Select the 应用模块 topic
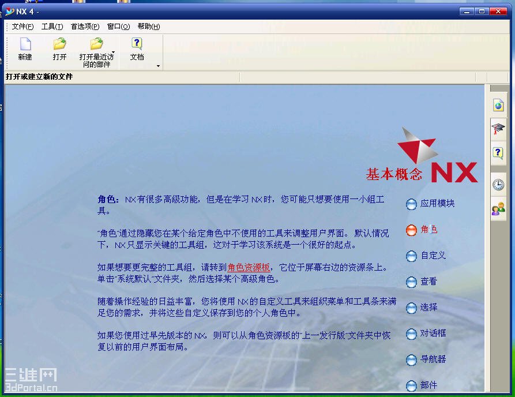 [x=437, y=204]
